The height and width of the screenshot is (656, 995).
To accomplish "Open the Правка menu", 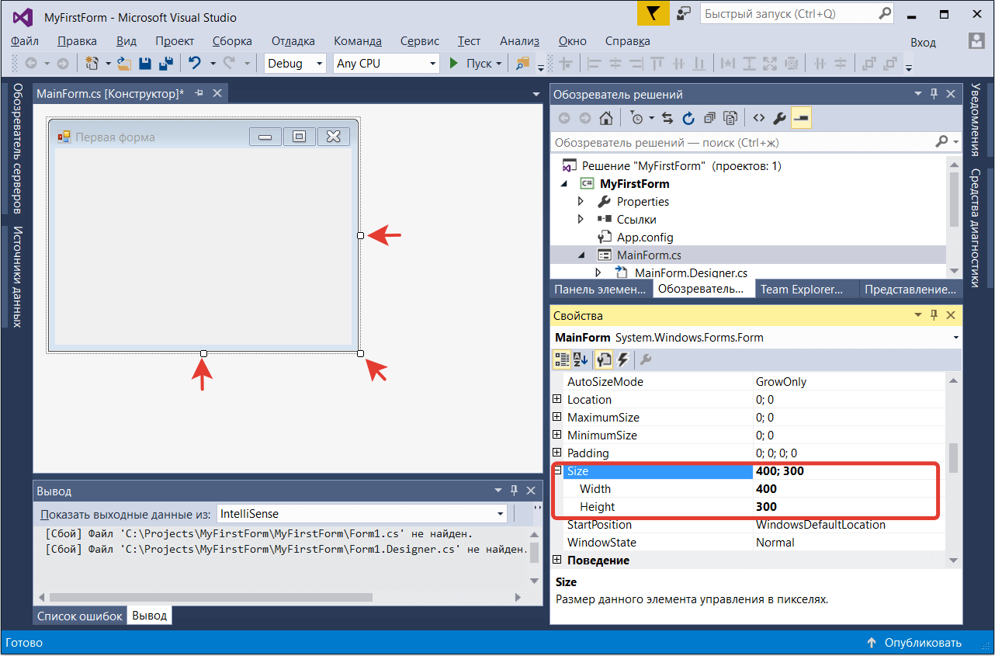I will [x=78, y=41].
